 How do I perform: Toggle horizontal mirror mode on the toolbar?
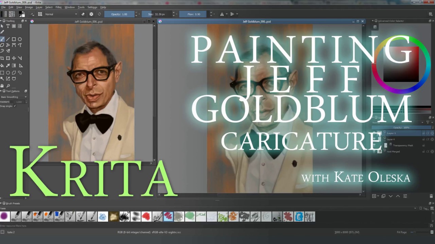(x=222, y=14)
